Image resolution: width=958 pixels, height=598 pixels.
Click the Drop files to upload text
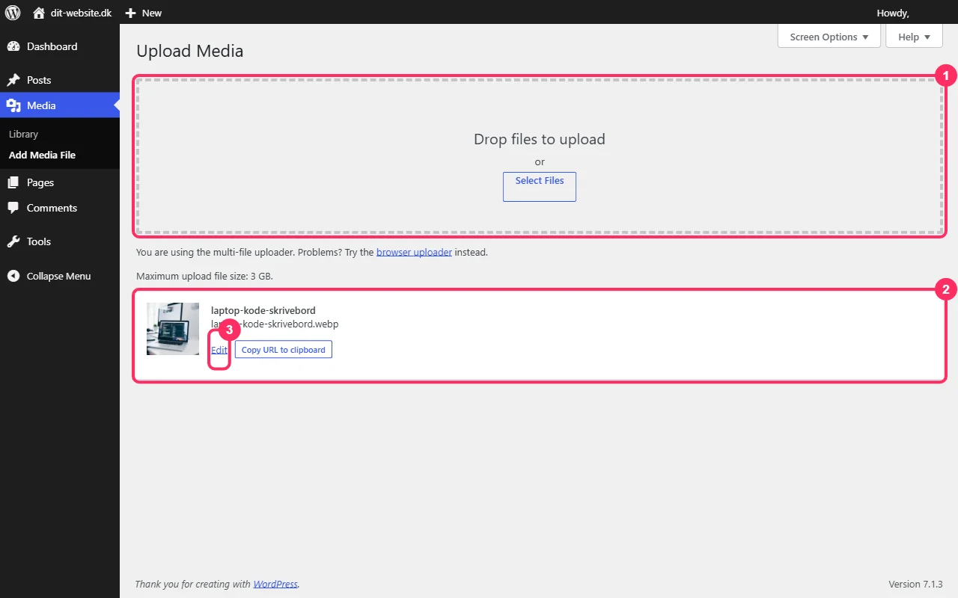(540, 139)
